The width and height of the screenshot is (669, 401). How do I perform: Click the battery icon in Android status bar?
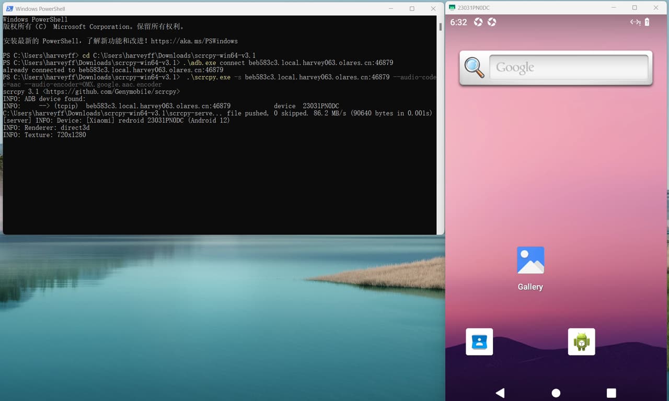coord(647,22)
